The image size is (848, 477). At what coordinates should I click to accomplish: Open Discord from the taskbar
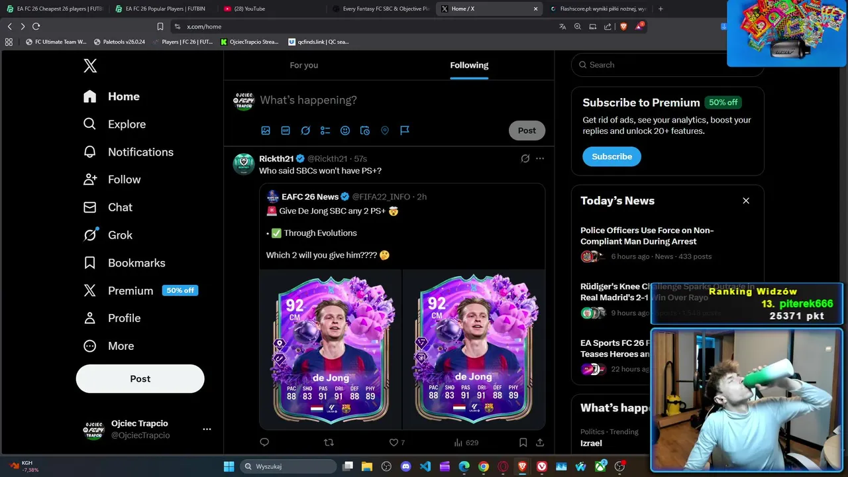point(405,466)
